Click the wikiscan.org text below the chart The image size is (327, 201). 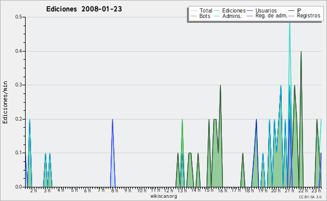(163, 196)
